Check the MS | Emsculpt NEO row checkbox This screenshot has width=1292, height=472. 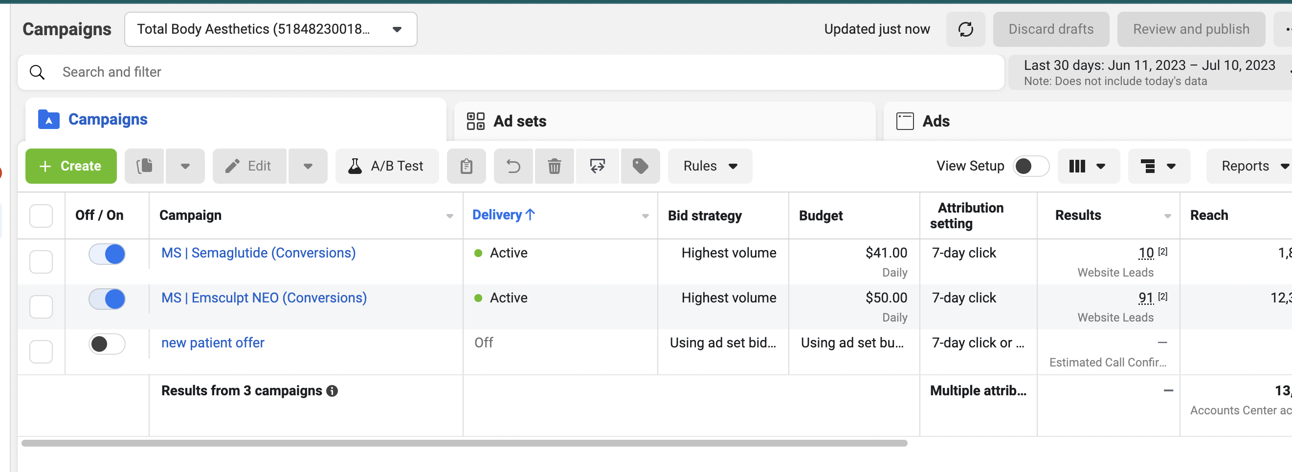click(x=41, y=306)
